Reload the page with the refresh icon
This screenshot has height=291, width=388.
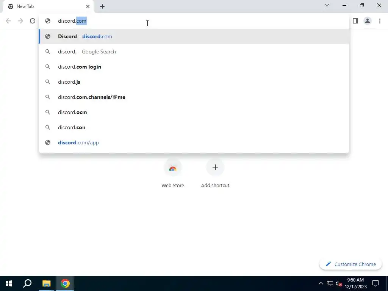[33, 21]
